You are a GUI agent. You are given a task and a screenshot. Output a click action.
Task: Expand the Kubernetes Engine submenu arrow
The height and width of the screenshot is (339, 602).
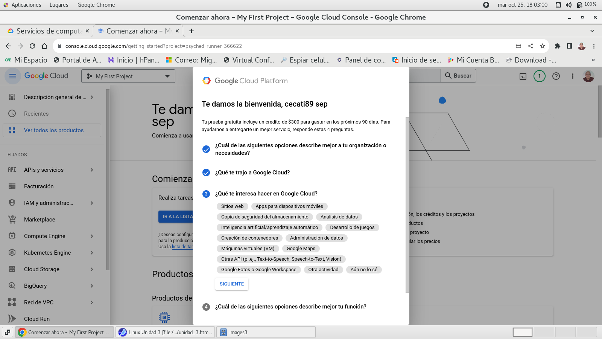92,253
